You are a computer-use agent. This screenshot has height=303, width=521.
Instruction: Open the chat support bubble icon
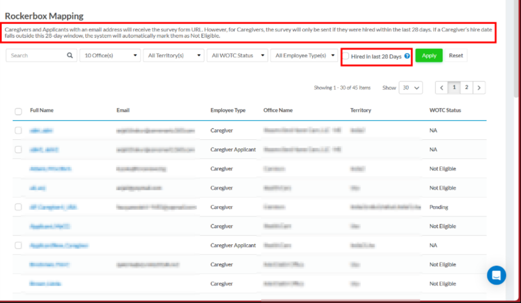(x=496, y=275)
